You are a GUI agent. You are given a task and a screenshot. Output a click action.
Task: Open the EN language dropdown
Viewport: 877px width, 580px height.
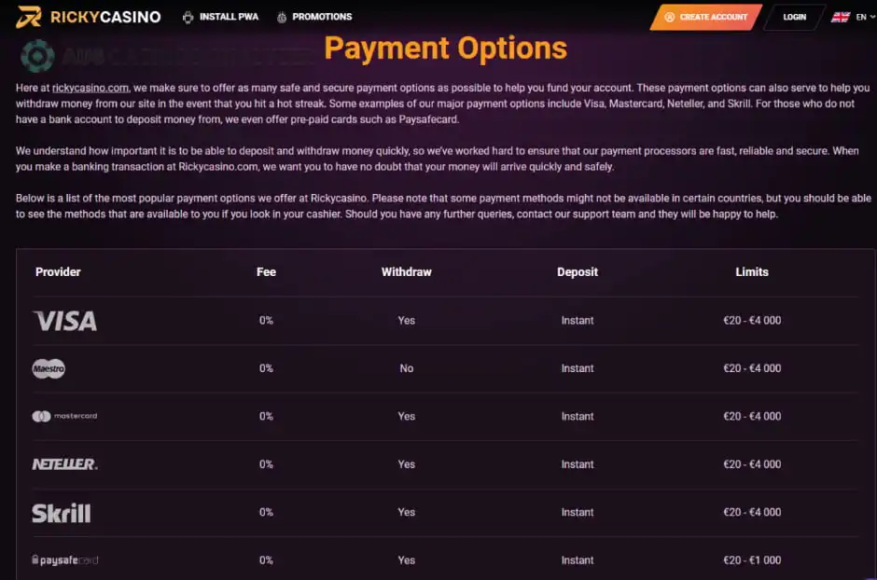point(862,17)
